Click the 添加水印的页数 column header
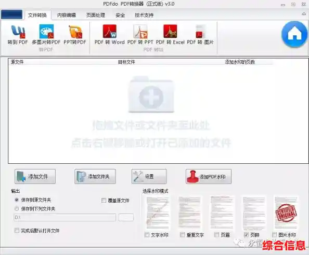 (240, 62)
